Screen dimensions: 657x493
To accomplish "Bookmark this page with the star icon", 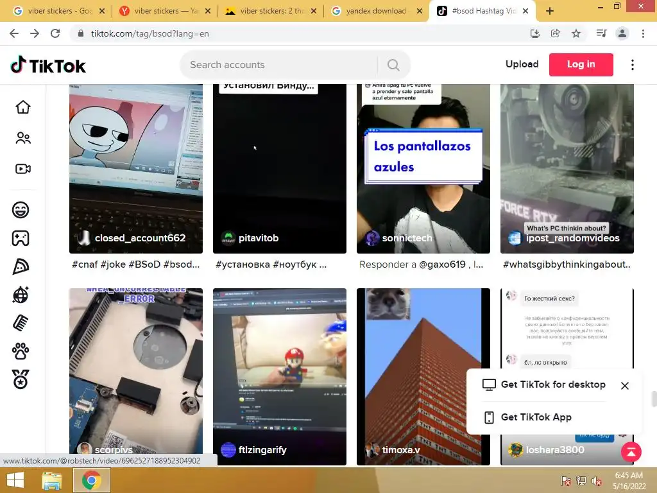I will pyautogui.click(x=576, y=33).
